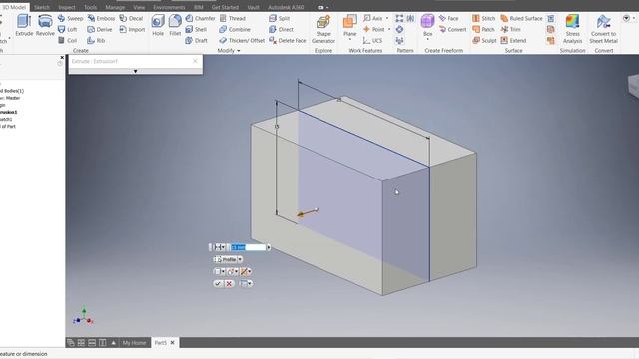639x359 pixels.
Task: Open the Manage ribbon tab
Action: [x=115, y=7]
